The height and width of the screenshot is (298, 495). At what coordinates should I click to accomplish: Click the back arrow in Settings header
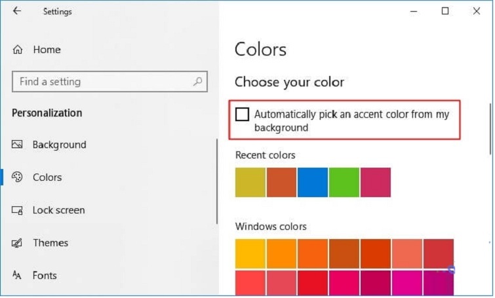coord(16,11)
